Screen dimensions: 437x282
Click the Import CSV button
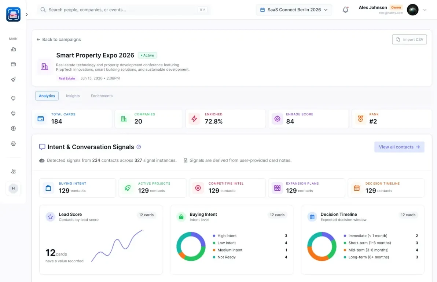410,40
